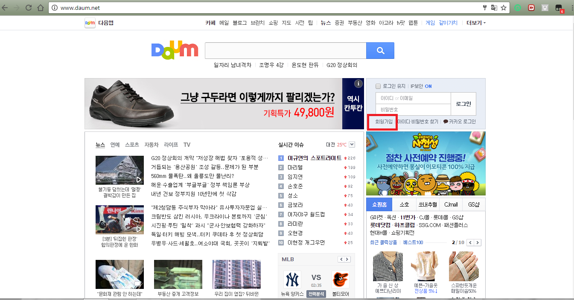Open the 사천성 game banner

(x=426, y=163)
